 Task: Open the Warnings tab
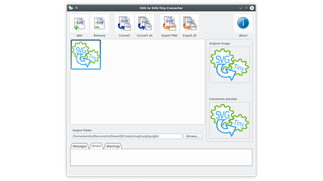(x=113, y=146)
